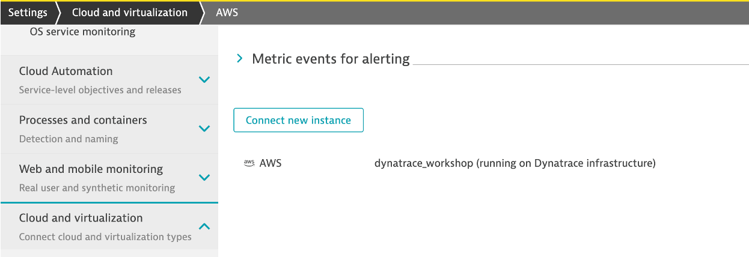This screenshot has width=749, height=257.
Task: Select the Processes and containers section title
Action: [x=83, y=120]
